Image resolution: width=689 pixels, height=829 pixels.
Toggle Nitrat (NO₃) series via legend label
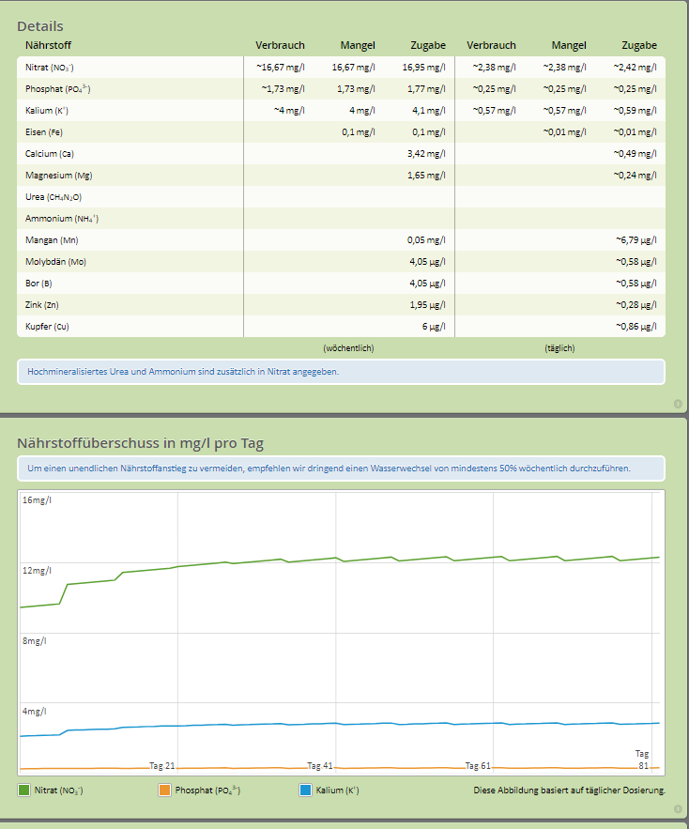click(x=58, y=791)
